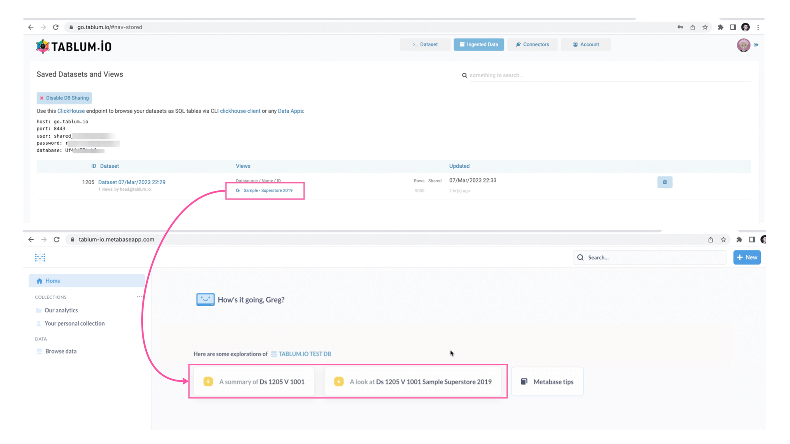Select the 'host: go.tablum.io' text
The width and height of the screenshot is (790, 444).
click(62, 122)
